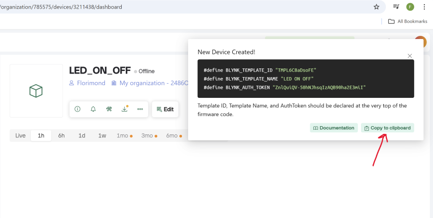Open the three-dots more actions menu
Viewport: 433px width, 218px height.
point(140,110)
